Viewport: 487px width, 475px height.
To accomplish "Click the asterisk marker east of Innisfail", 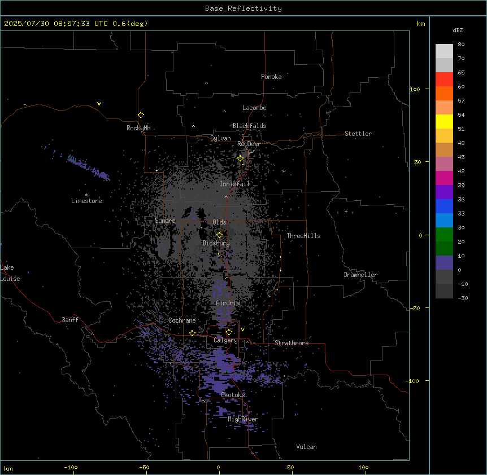I will [284, 171].
